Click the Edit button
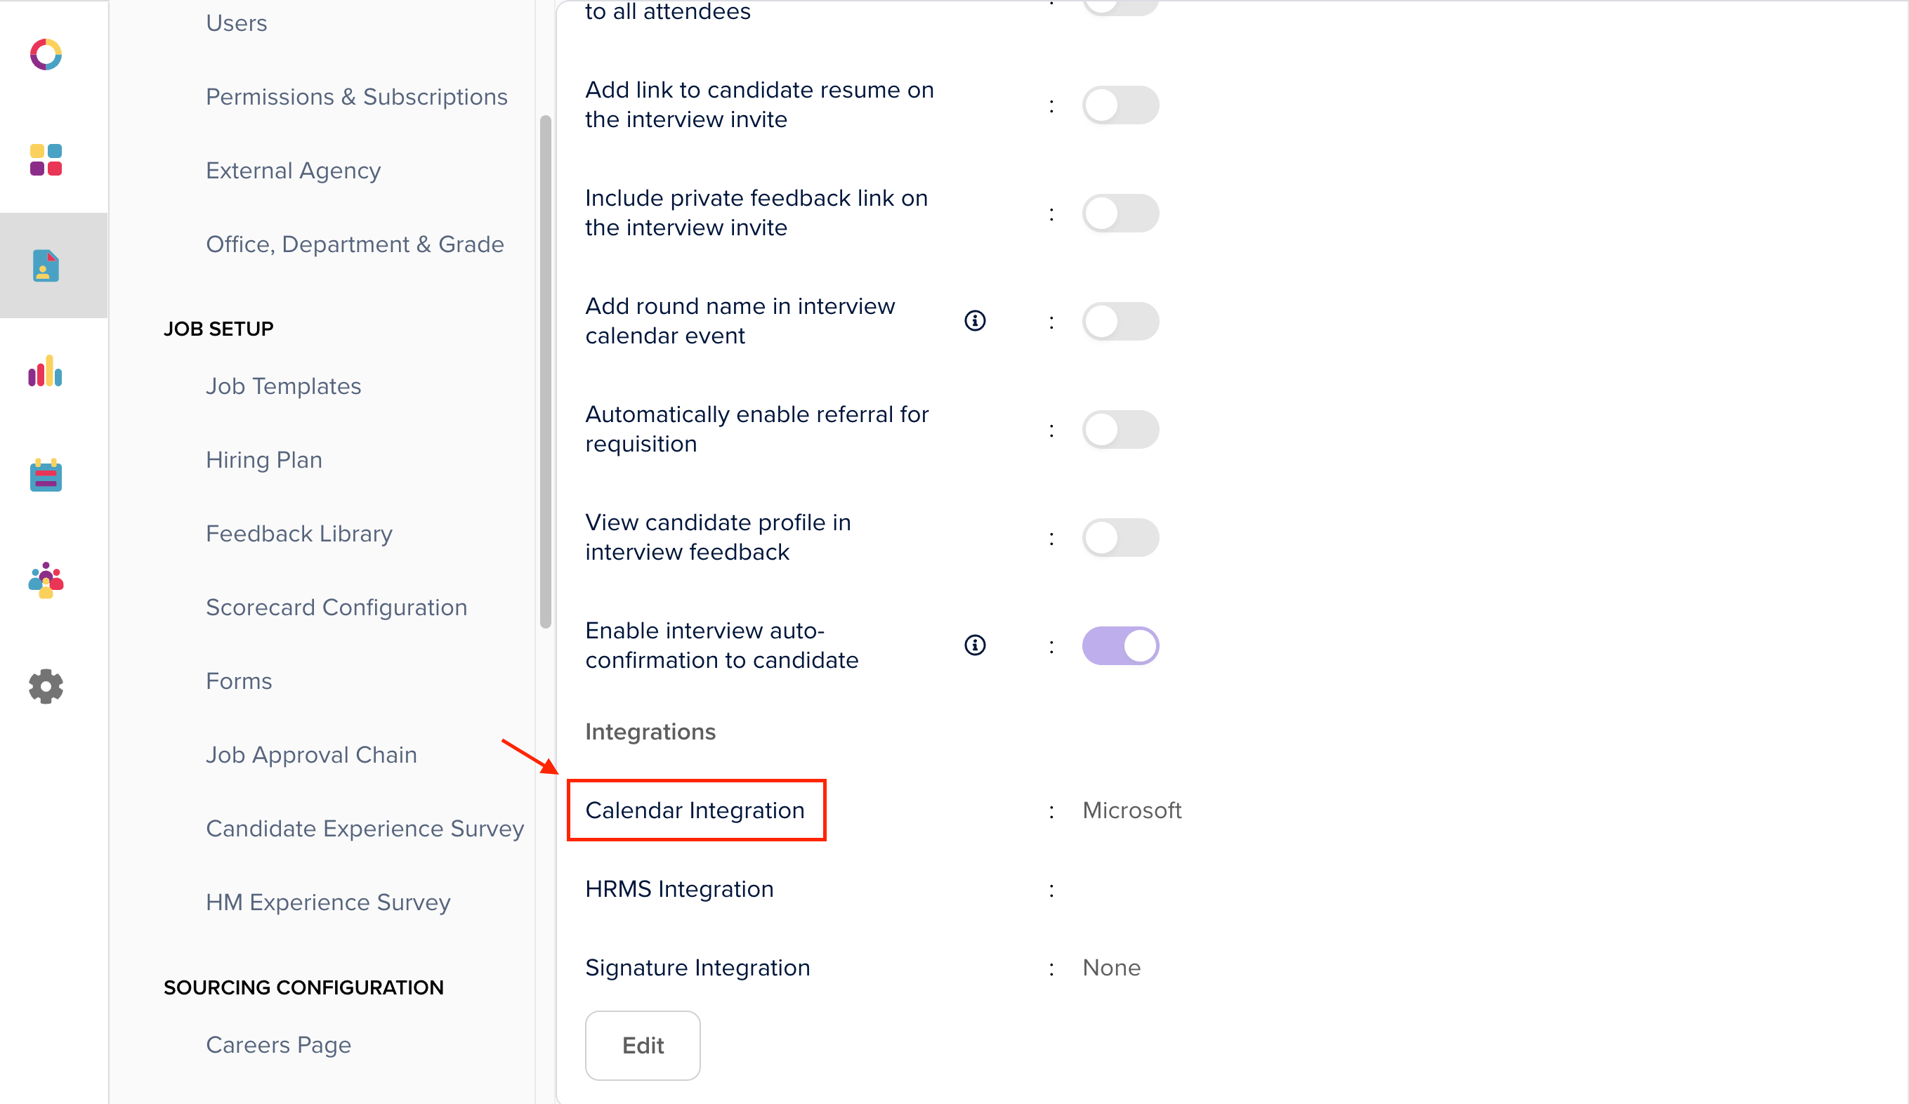The image size is (1909, 1104). coord(643,1046)
